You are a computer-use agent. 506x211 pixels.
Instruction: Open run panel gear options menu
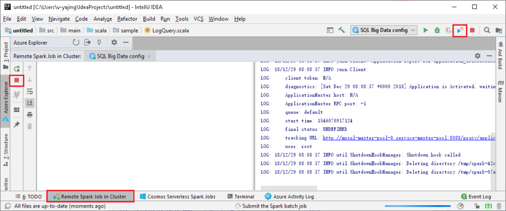click(477, 56)
